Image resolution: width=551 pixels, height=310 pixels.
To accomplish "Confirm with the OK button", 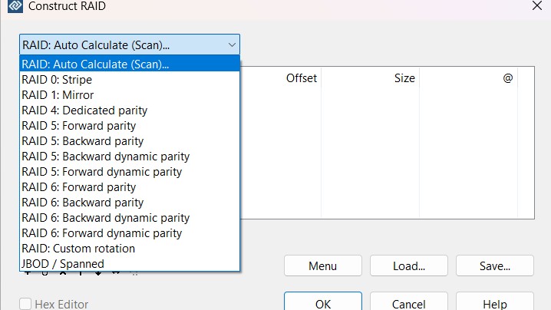I will [x=322, y=303].
